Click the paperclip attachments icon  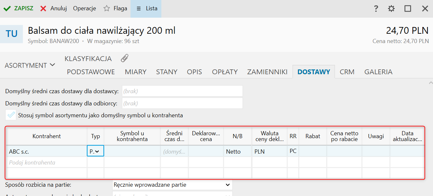[x=124, y=58]
